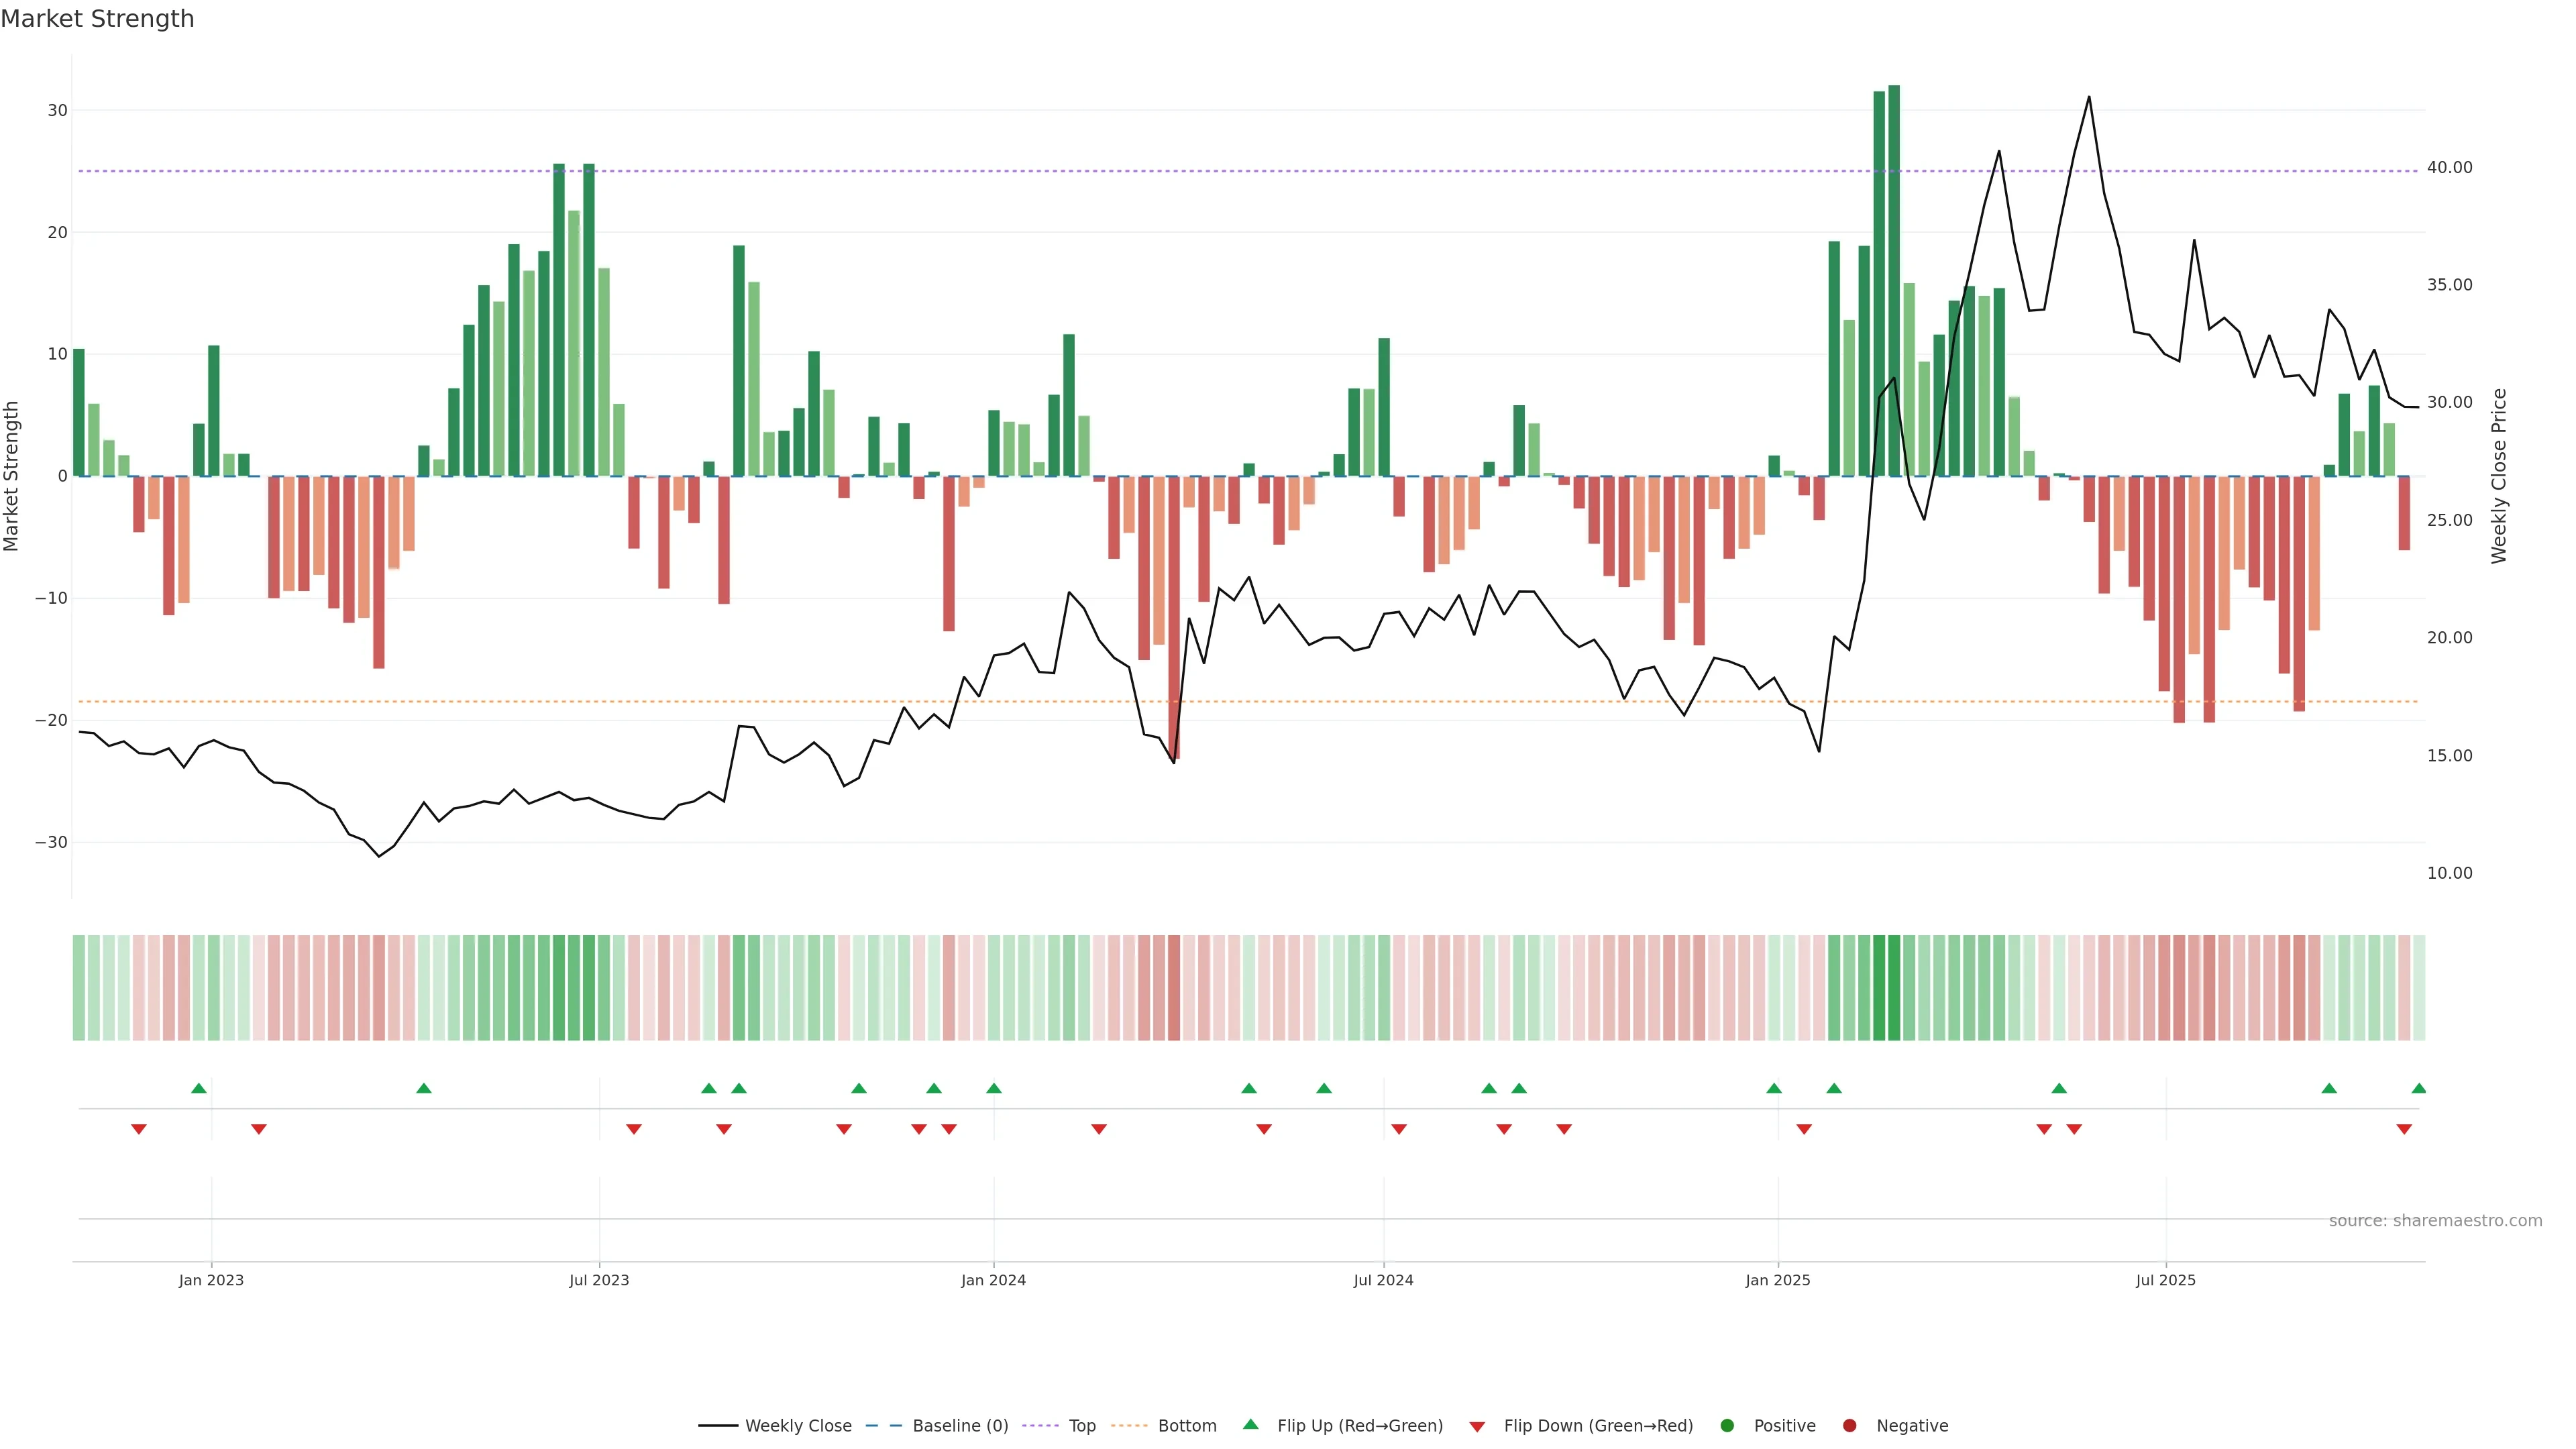The height and width of the screenshot is (1449, 2576).
Task: Click the green Flip Up triangle in legend
Action: point(1250,1424)
